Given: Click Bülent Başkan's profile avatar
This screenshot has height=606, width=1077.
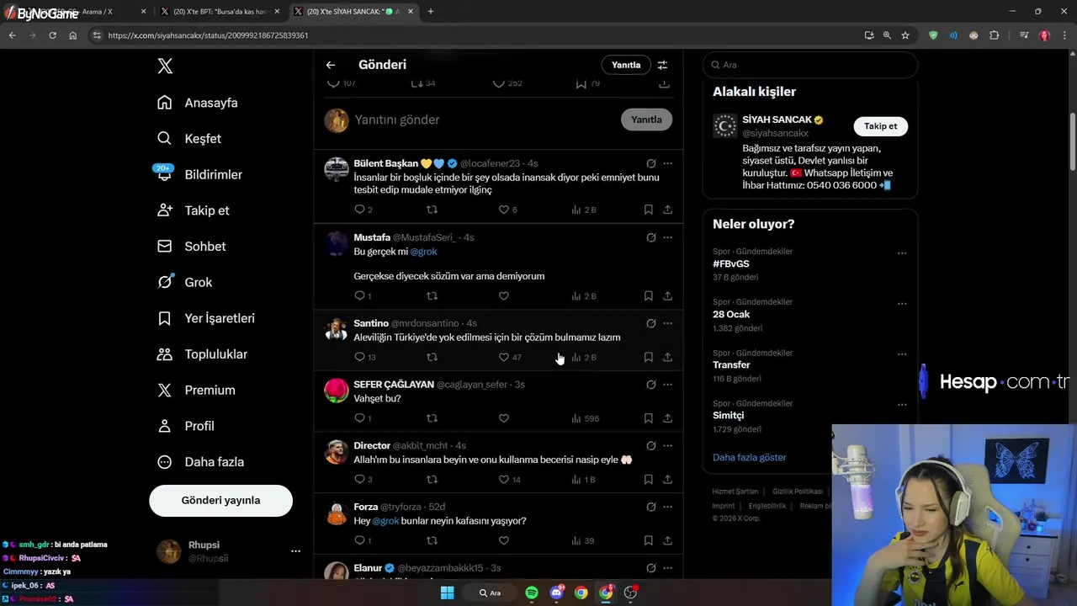Looking at the screenshot, I should click(337, 169).
